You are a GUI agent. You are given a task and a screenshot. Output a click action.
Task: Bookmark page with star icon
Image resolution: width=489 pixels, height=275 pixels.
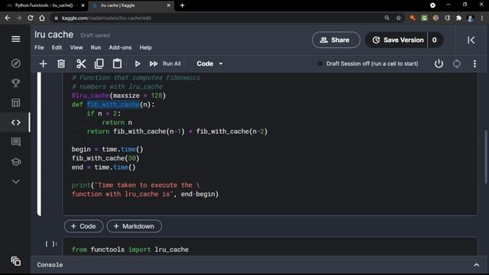tap(399, 18)
